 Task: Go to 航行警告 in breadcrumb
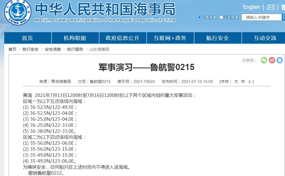coord(75,49)
